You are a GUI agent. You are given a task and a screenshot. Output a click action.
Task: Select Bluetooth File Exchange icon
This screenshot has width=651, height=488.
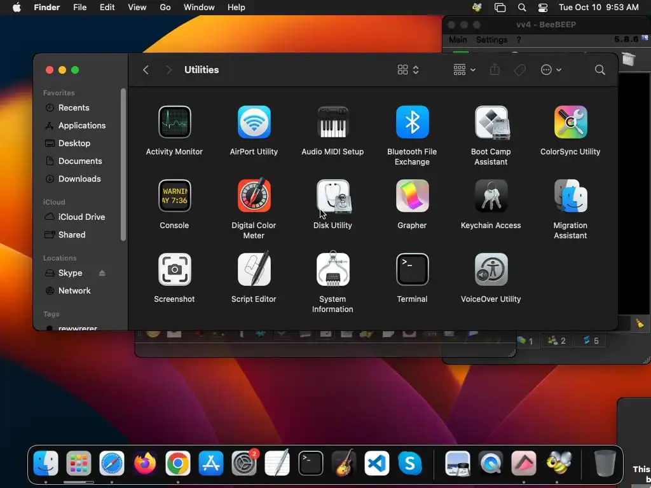412,122
